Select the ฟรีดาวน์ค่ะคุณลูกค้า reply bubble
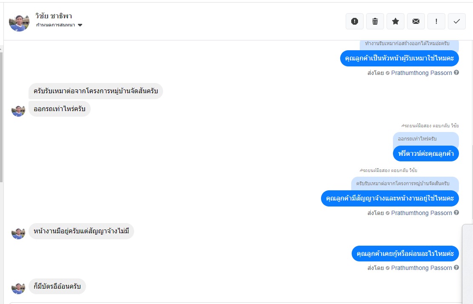The image size is (473, 304). tap(426, 154)
